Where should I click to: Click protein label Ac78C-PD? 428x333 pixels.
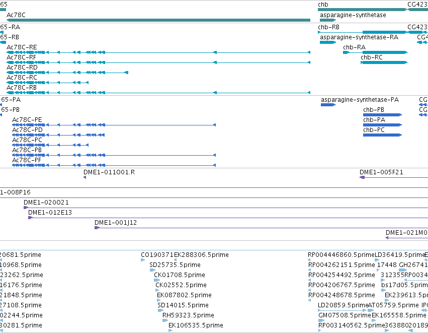[x=27, y=130]
